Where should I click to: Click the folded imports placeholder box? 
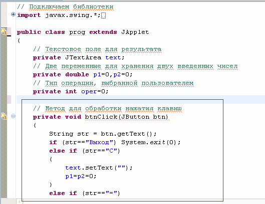(103, 15)
